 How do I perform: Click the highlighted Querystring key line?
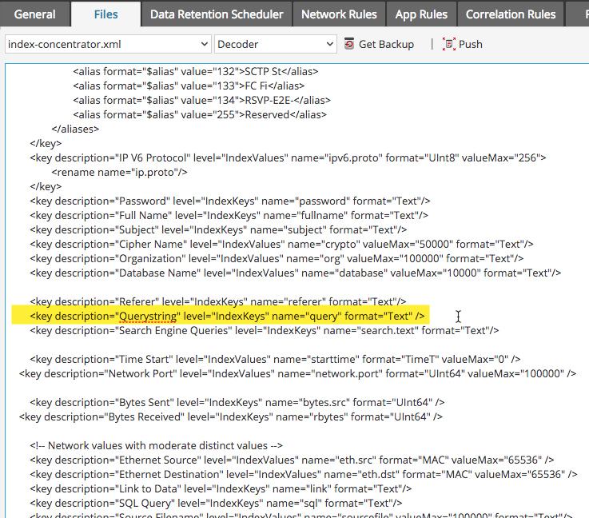point(227,316)
